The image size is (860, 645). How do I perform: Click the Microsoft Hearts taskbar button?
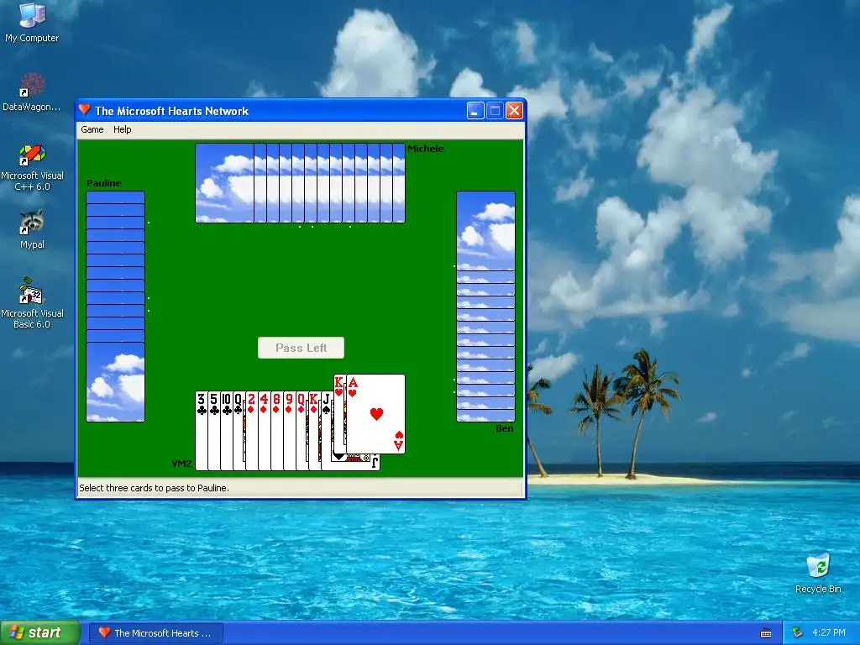(156, 633)
